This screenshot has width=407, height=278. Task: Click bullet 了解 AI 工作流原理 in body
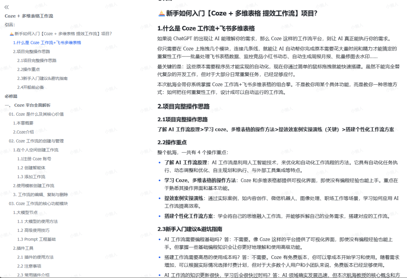point(281,166)
